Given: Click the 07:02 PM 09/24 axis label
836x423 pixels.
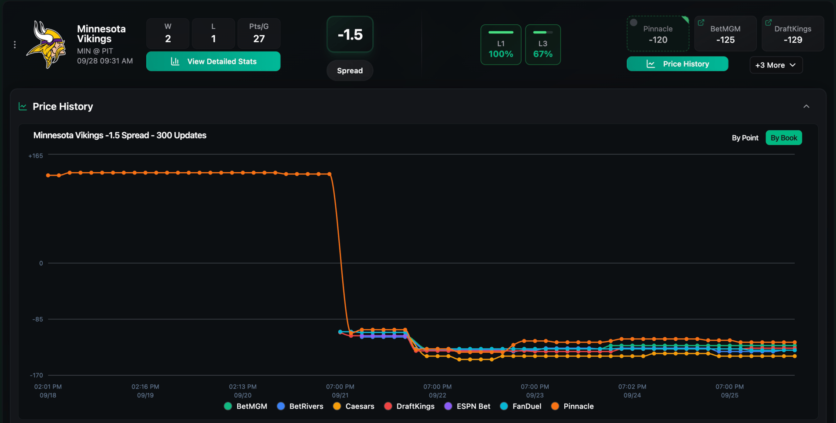Looking at the screenshot, I should (x=632, y=391).
